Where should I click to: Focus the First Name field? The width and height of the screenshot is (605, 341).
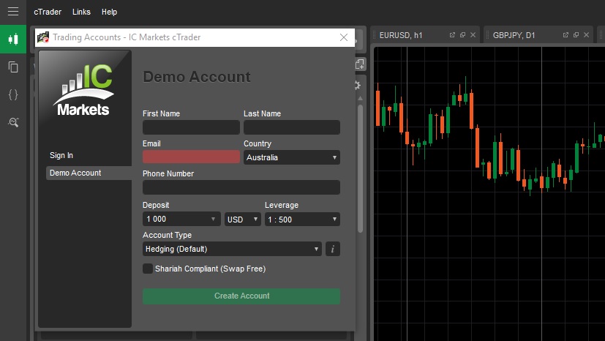click(191, 127)
